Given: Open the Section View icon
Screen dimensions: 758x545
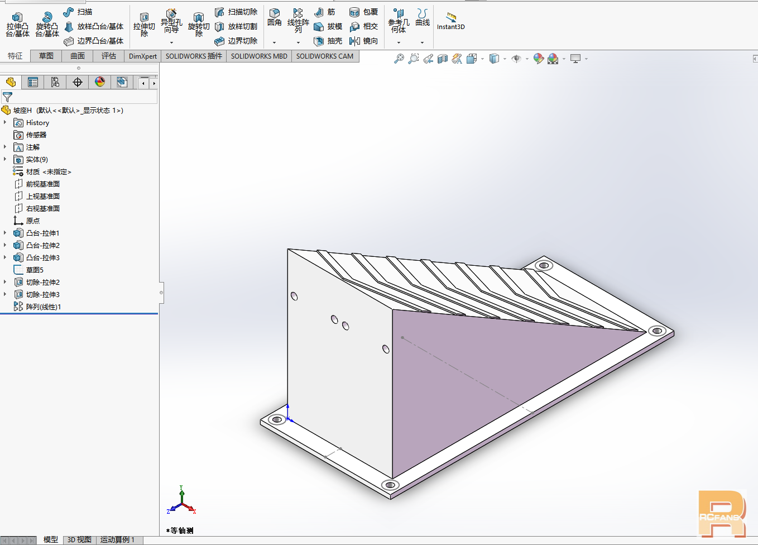Looking at the screenshot, I should [443, 59].
